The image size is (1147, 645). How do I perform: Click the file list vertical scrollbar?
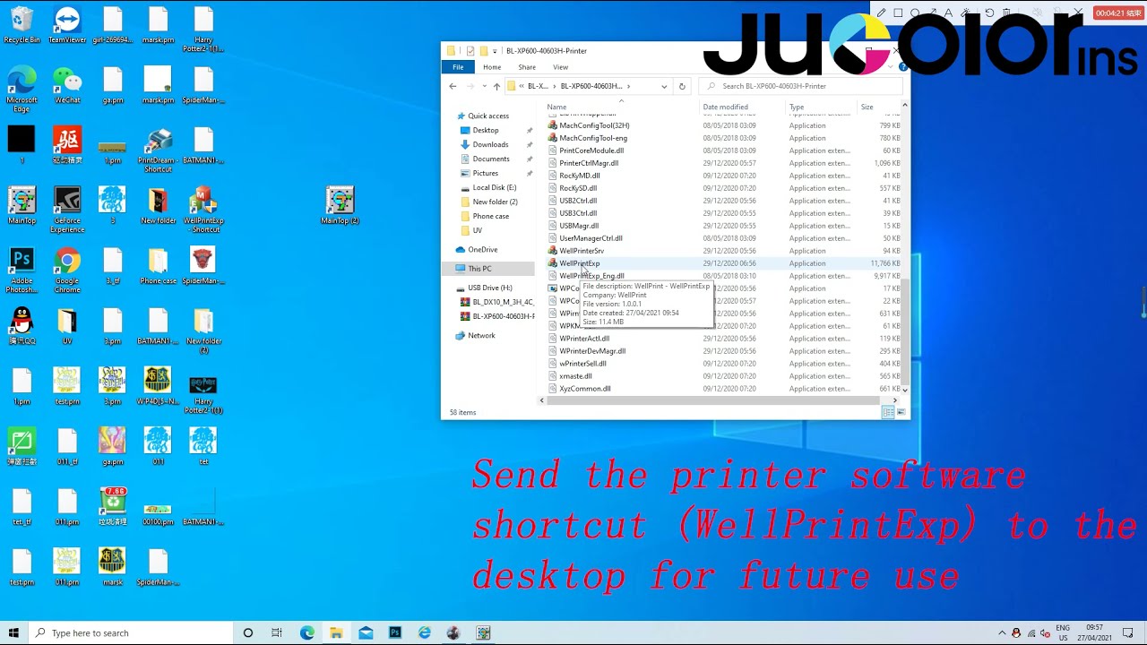click(905, 330)
